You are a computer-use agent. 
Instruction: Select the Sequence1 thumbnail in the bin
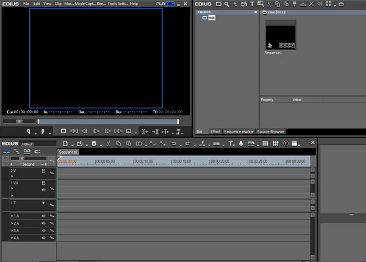pyautogui.click(x=281, y=35)
